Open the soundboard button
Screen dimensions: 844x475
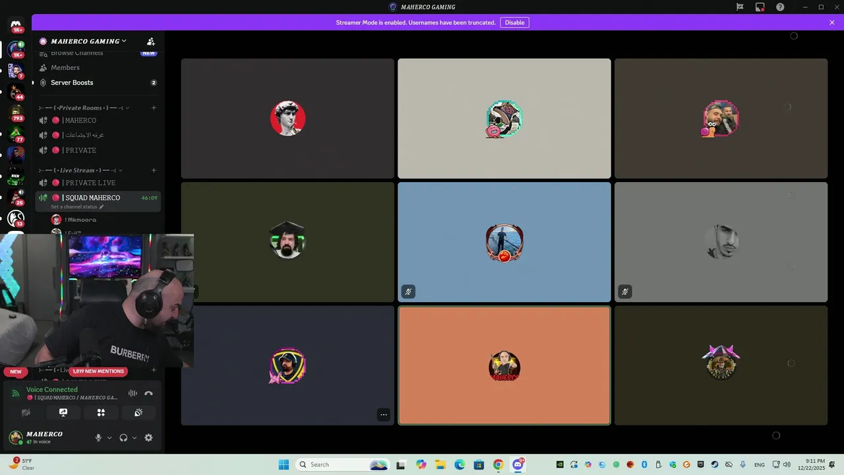pos(138,412)
